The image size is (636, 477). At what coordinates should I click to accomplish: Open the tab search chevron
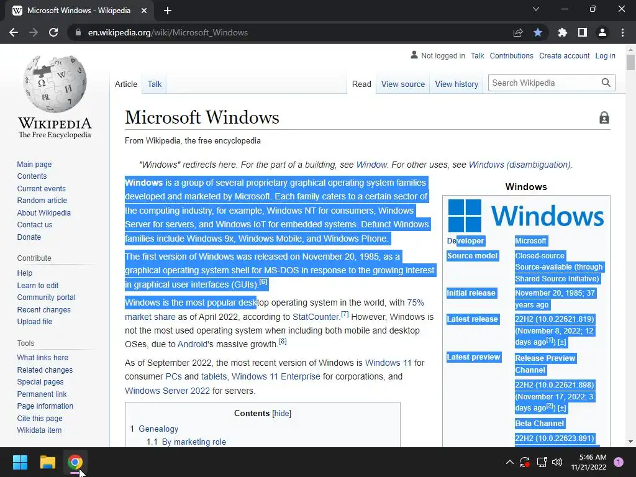536,9
